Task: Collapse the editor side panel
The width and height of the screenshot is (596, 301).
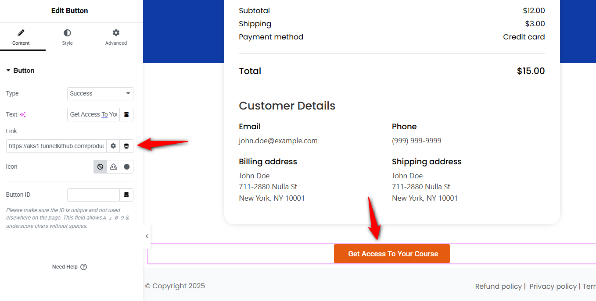Action: pyautogui.click(x=147, y=236)
